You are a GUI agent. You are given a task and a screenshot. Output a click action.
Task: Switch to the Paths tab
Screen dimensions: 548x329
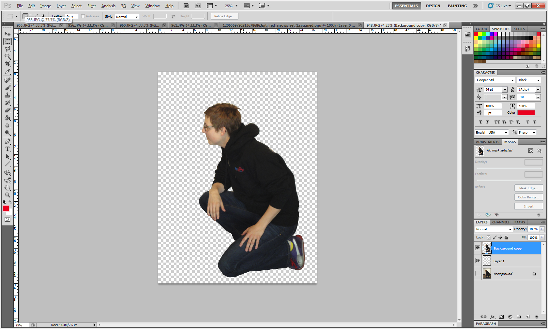point(520,222)
